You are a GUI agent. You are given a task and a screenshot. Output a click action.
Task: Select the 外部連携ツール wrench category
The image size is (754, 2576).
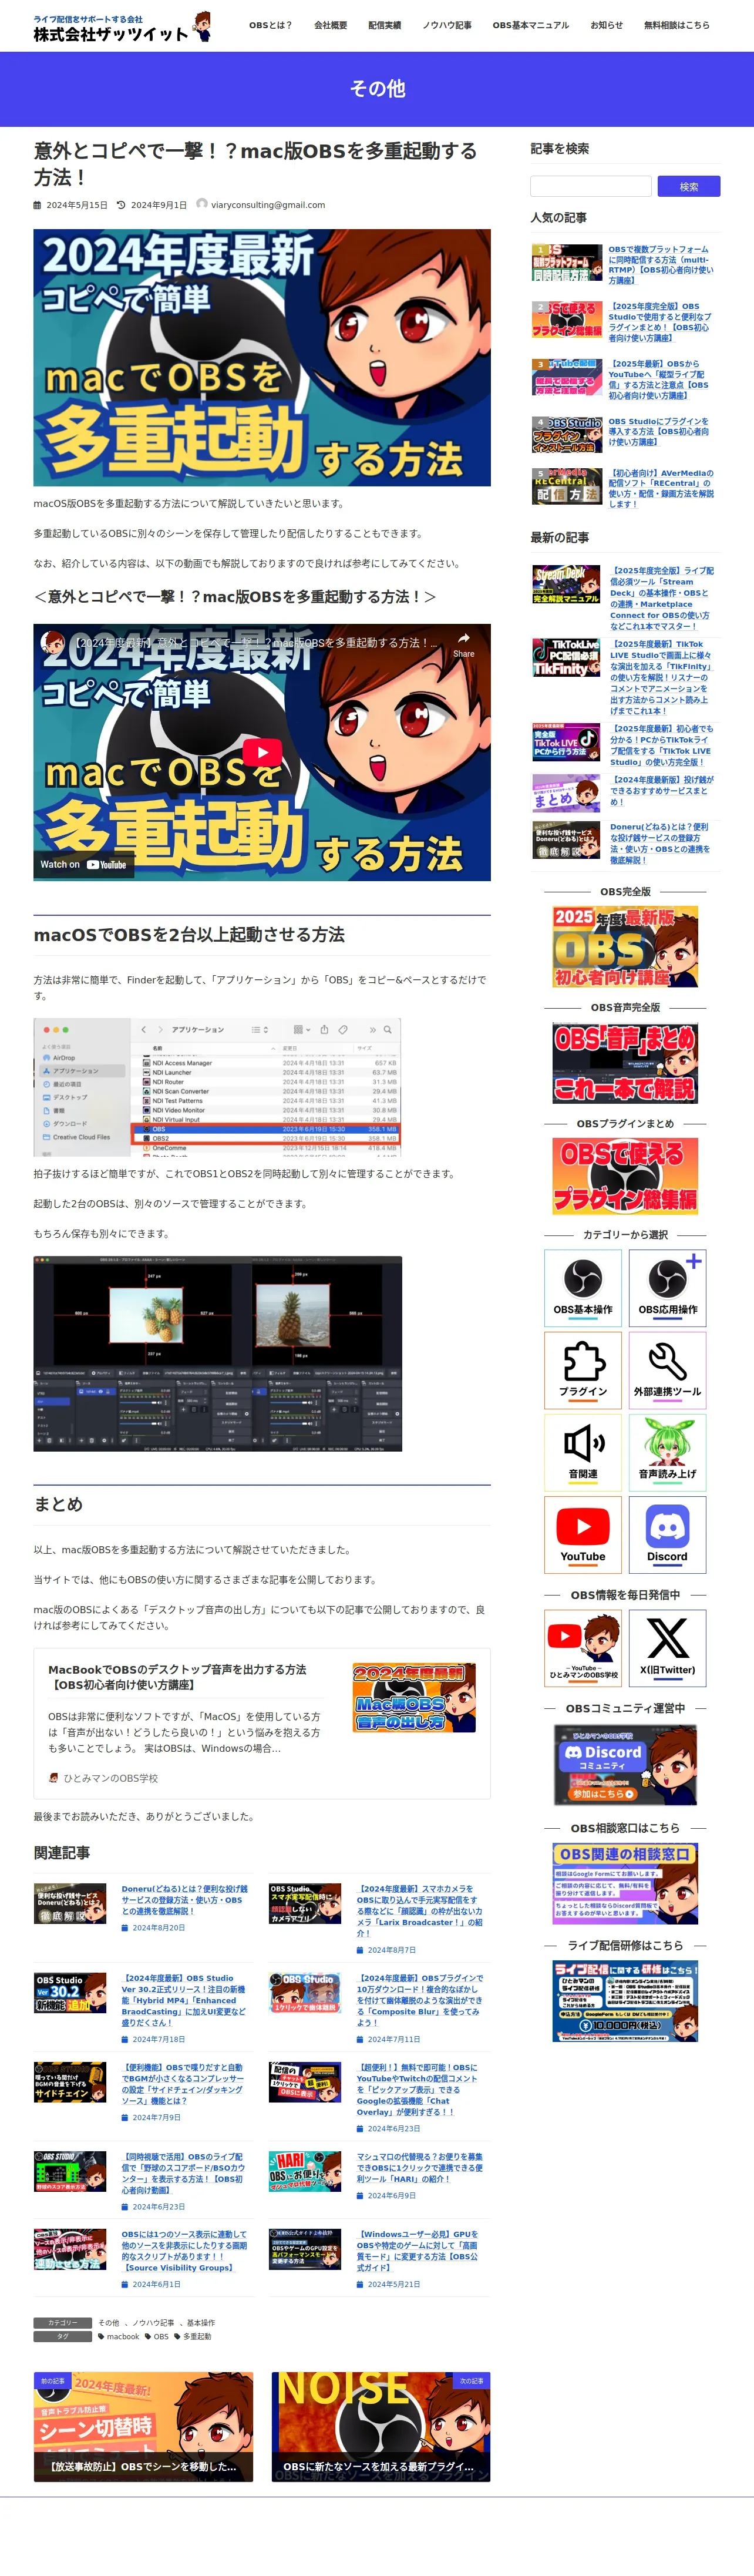(667, 1369)
